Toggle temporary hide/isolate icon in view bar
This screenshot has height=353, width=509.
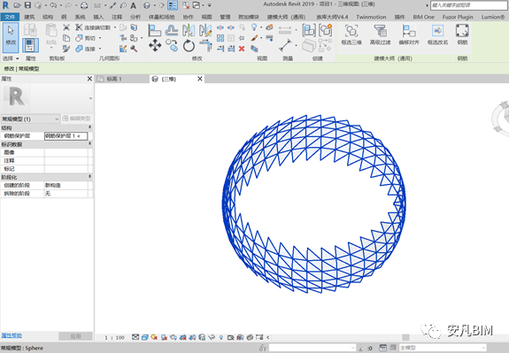coord(212,337)
